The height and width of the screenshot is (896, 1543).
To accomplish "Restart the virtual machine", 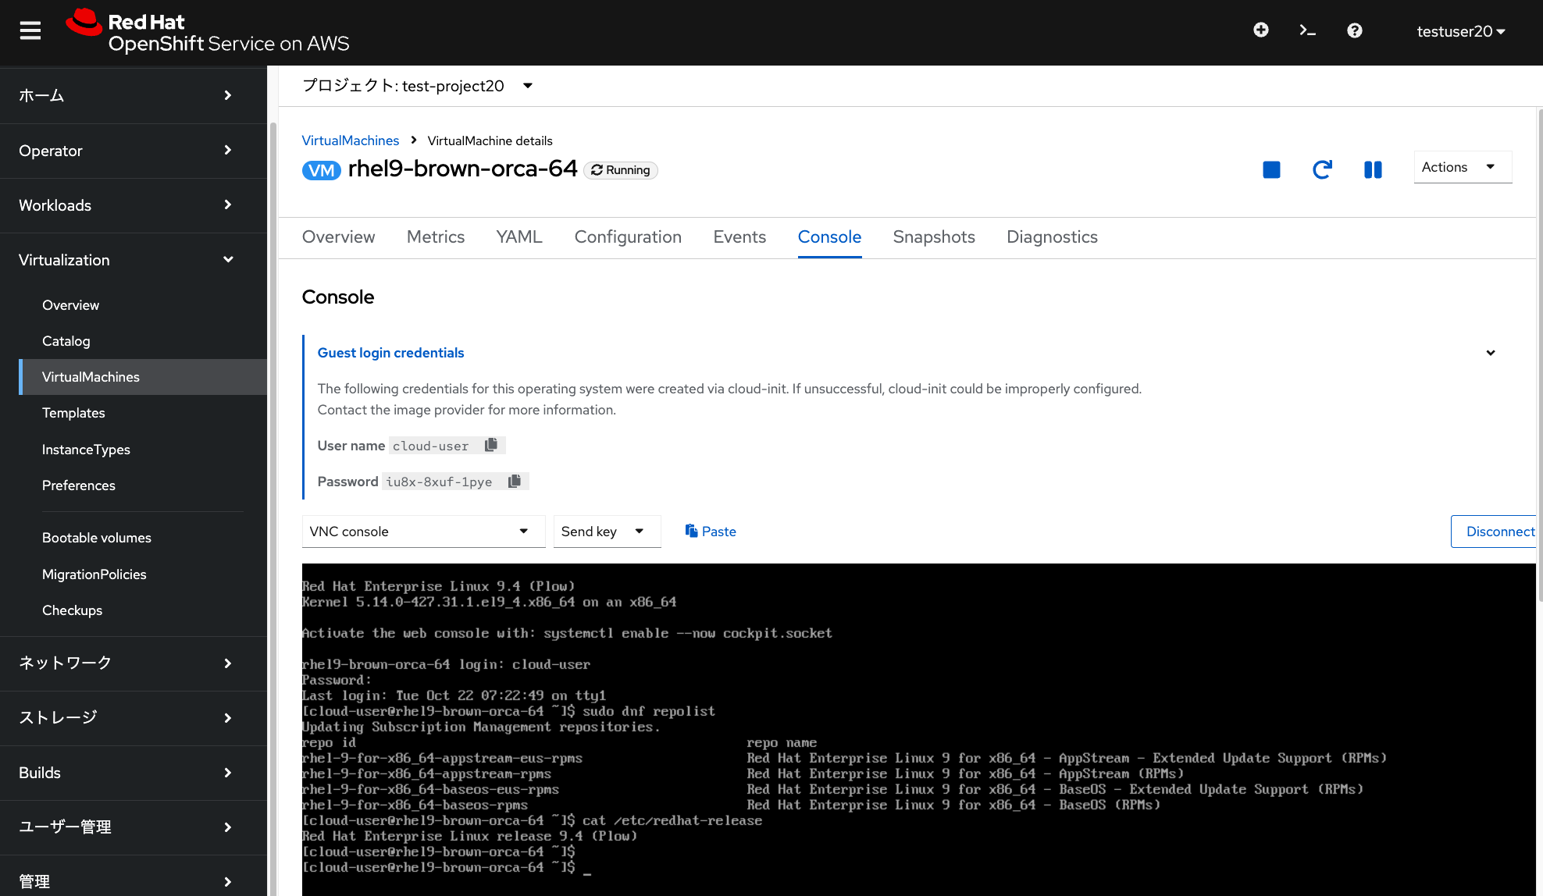I will point(1322,169).
